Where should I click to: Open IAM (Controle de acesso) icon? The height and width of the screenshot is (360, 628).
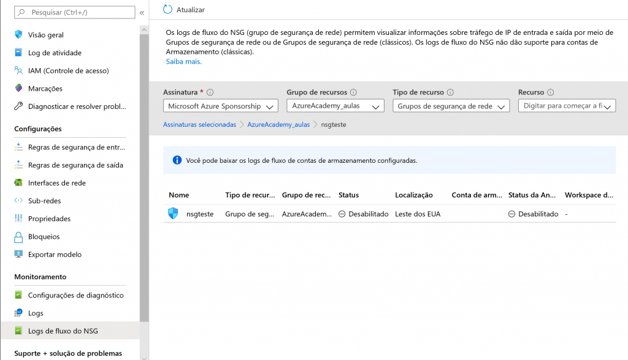click(x=18, y=70)
